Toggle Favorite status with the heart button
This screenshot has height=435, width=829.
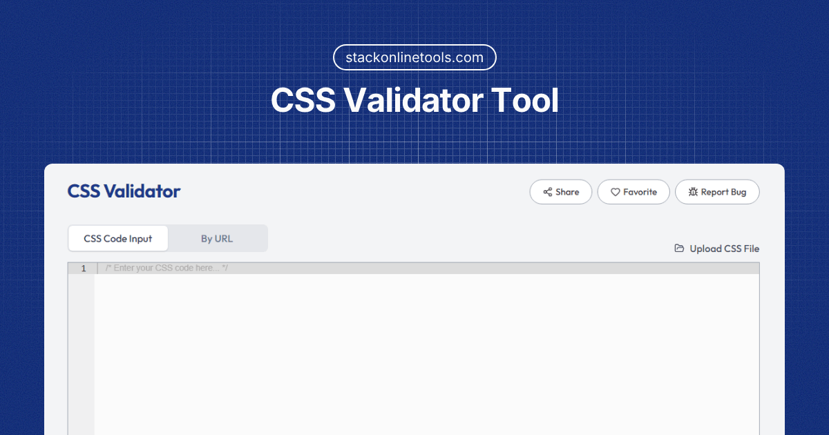coord(633,191)
